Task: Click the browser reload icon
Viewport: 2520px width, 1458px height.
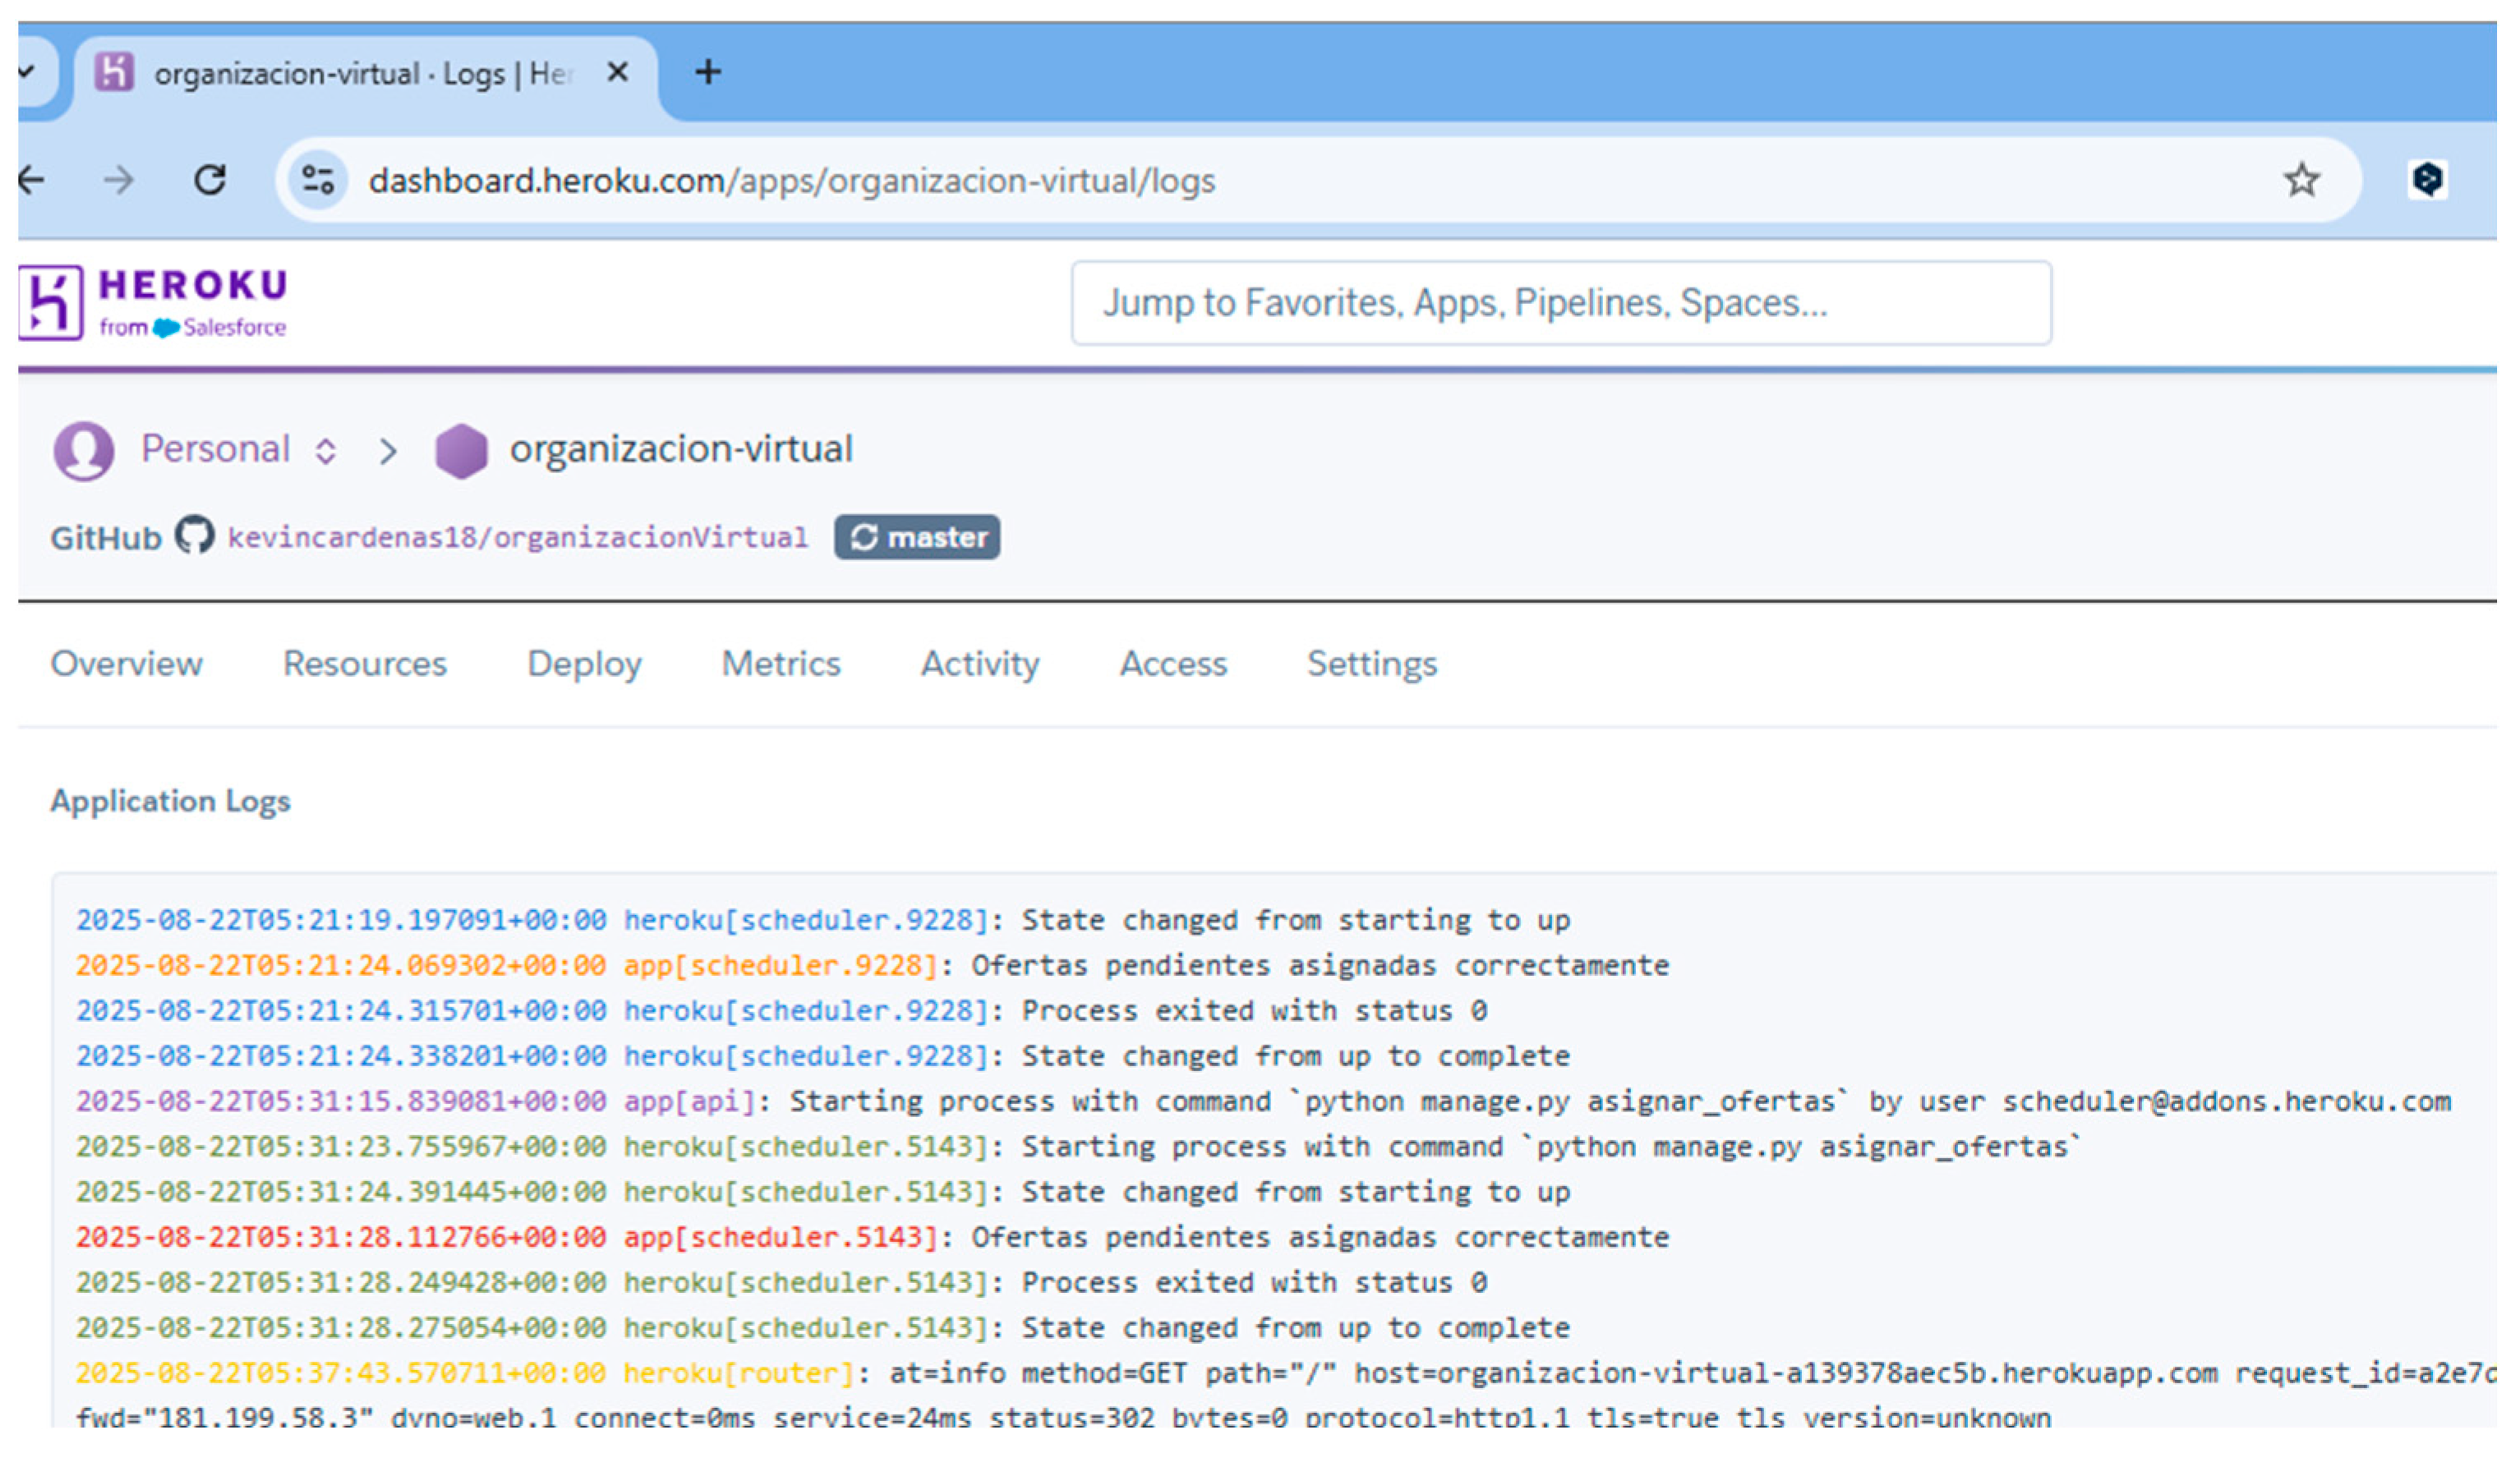Action: point(210,181)
